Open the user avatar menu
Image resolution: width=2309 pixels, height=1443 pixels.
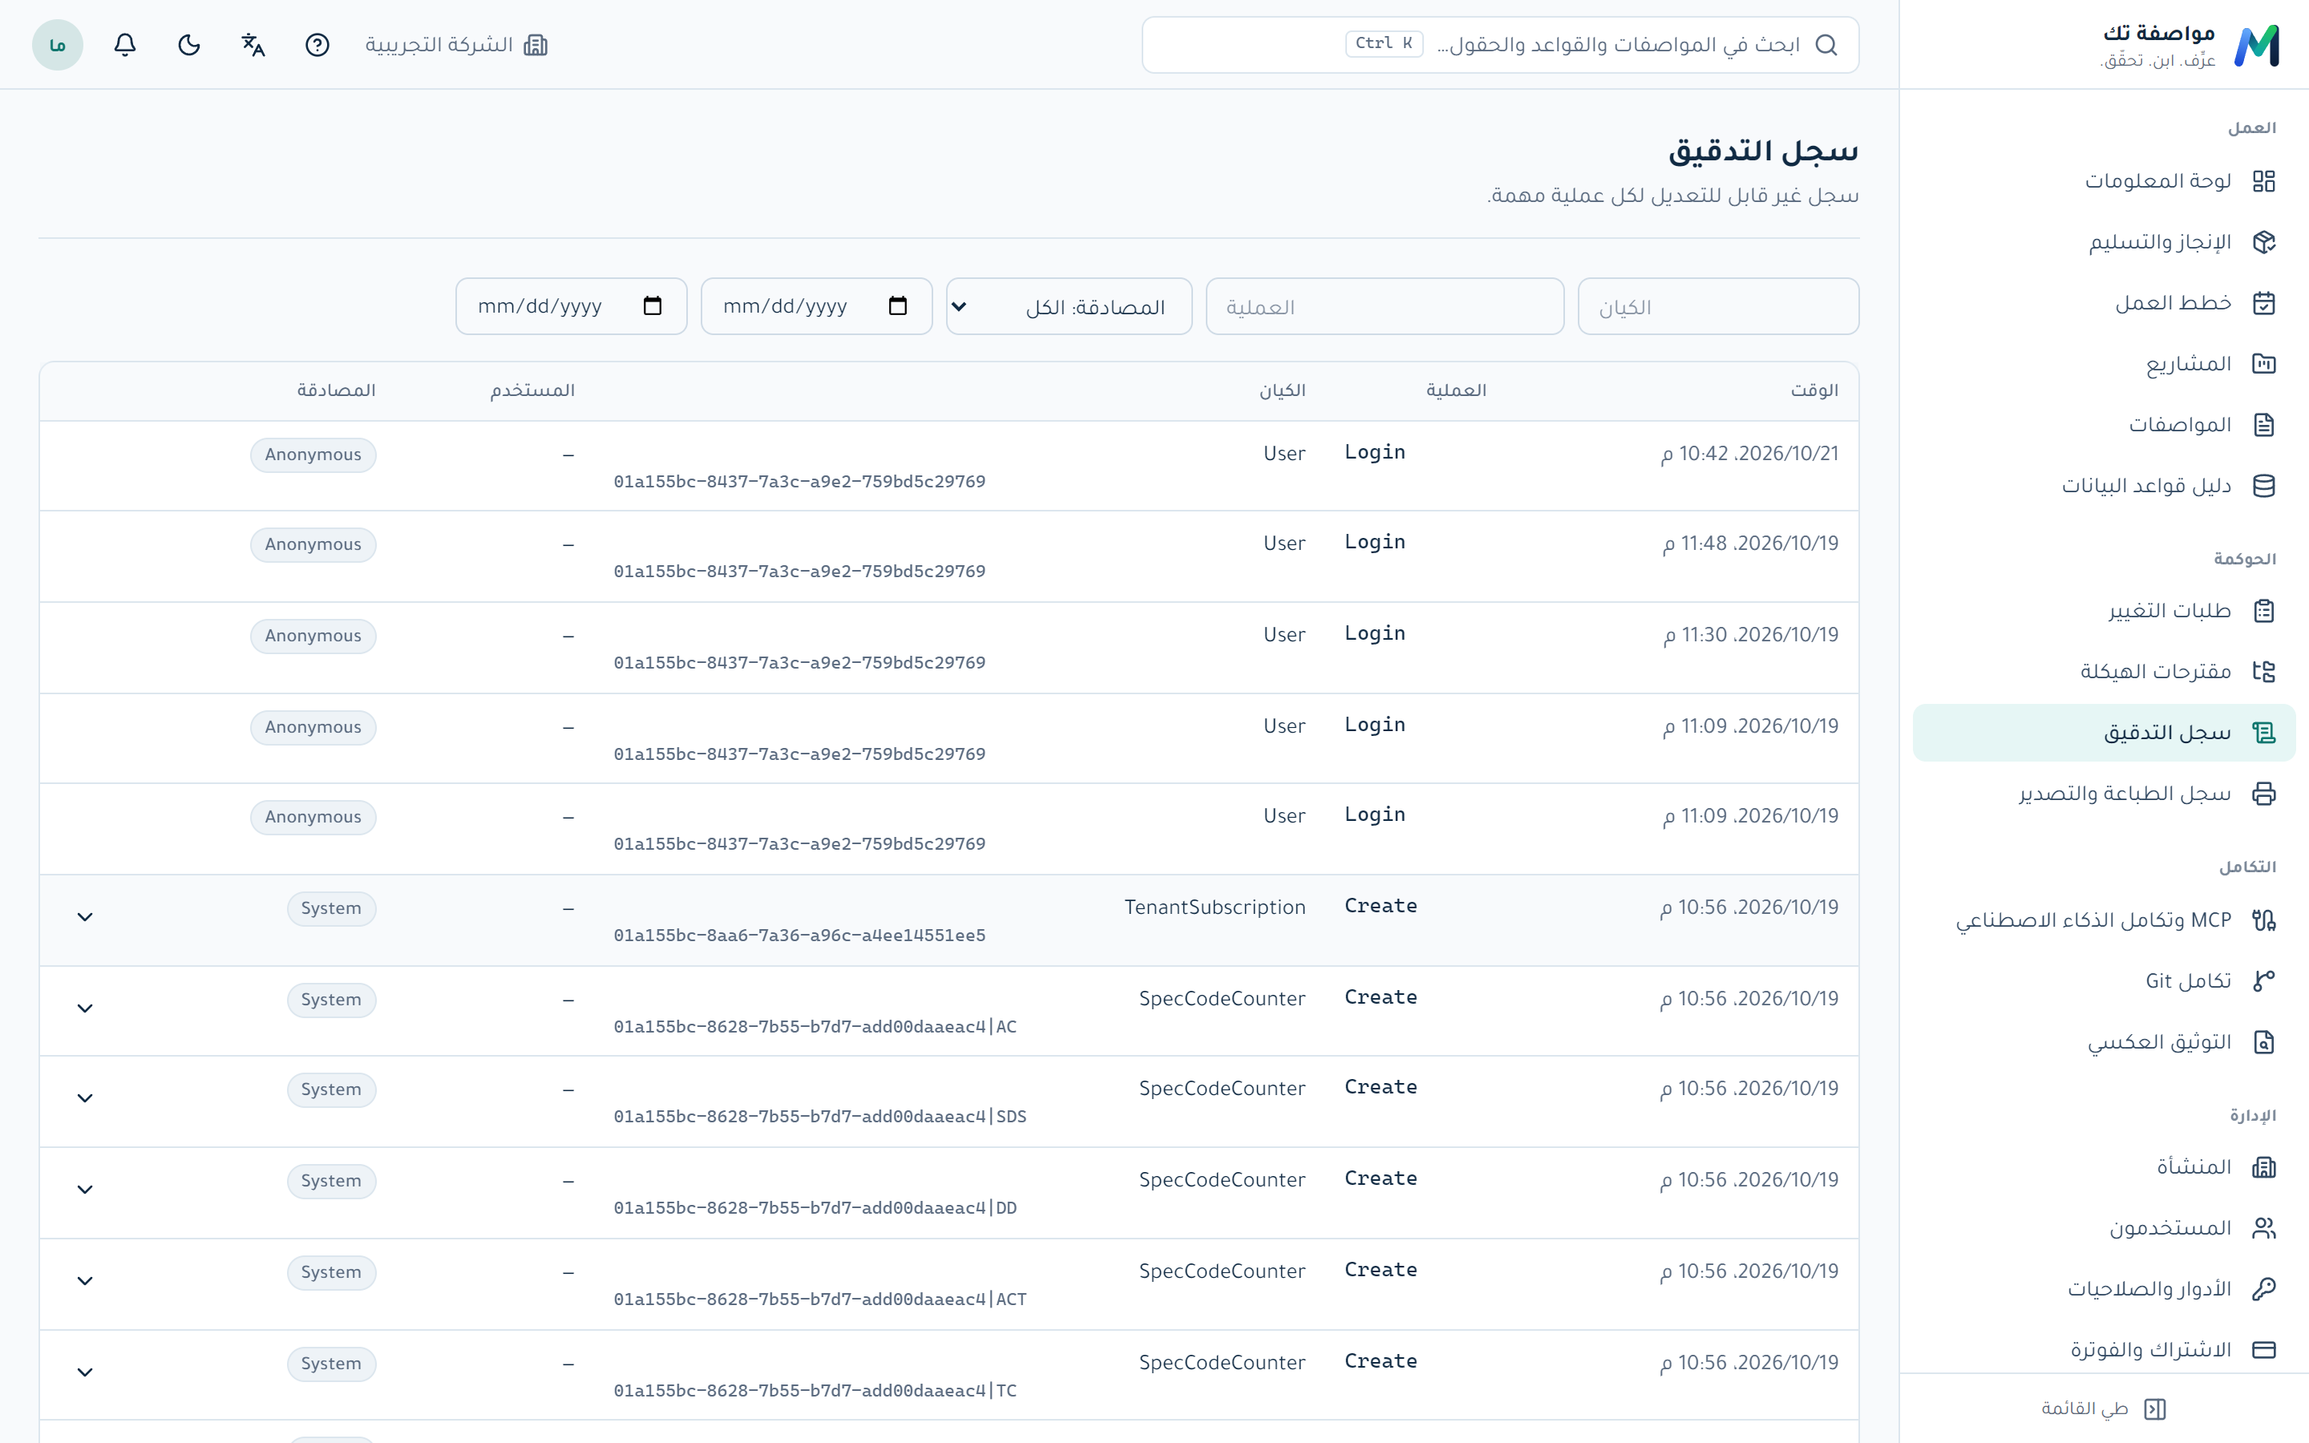point(57,45)
